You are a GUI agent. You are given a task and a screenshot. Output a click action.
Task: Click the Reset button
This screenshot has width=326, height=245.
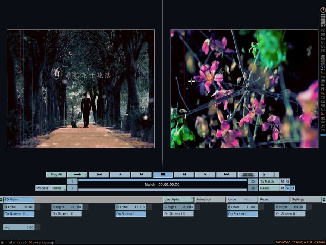(x=274, y=199)
